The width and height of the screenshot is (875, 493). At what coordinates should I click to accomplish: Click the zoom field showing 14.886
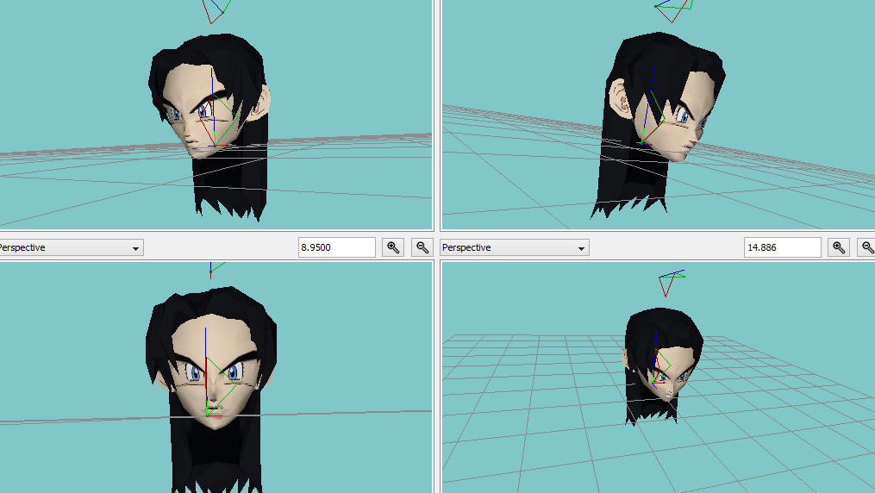[782, 247]
